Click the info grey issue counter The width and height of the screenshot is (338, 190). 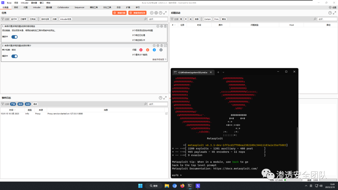click(161, 50)
